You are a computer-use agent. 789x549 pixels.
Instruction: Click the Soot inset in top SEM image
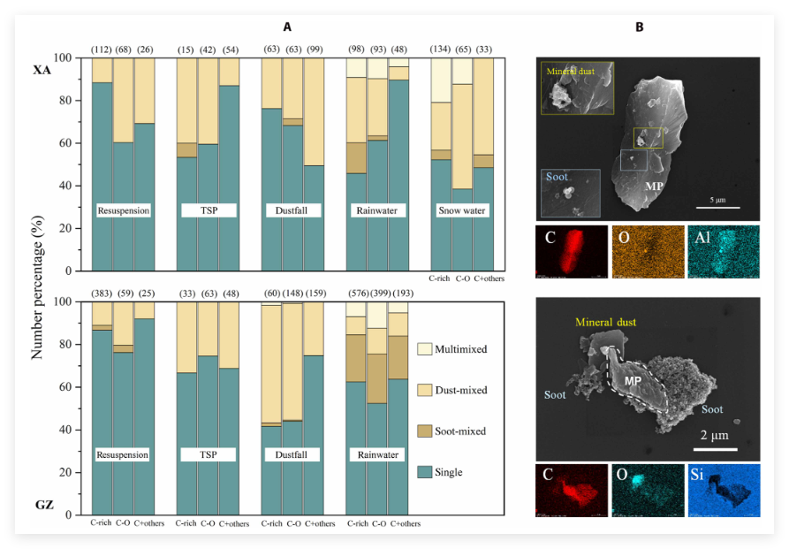tap(570, 194)
